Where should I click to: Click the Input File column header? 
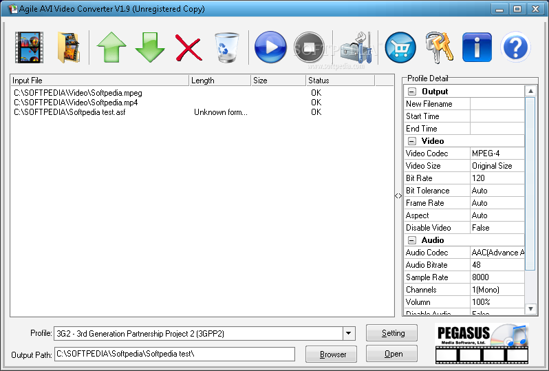100,81
